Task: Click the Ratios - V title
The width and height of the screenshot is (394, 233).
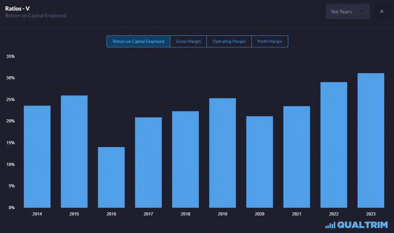Action: point(17,8)
